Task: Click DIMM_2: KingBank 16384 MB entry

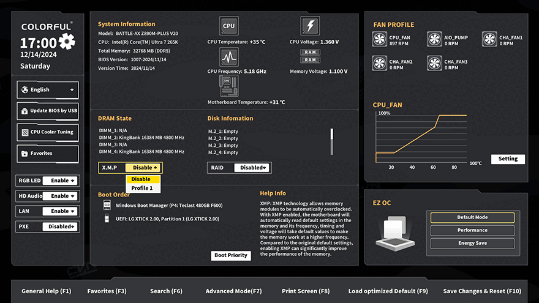Action: click(141, 137)
